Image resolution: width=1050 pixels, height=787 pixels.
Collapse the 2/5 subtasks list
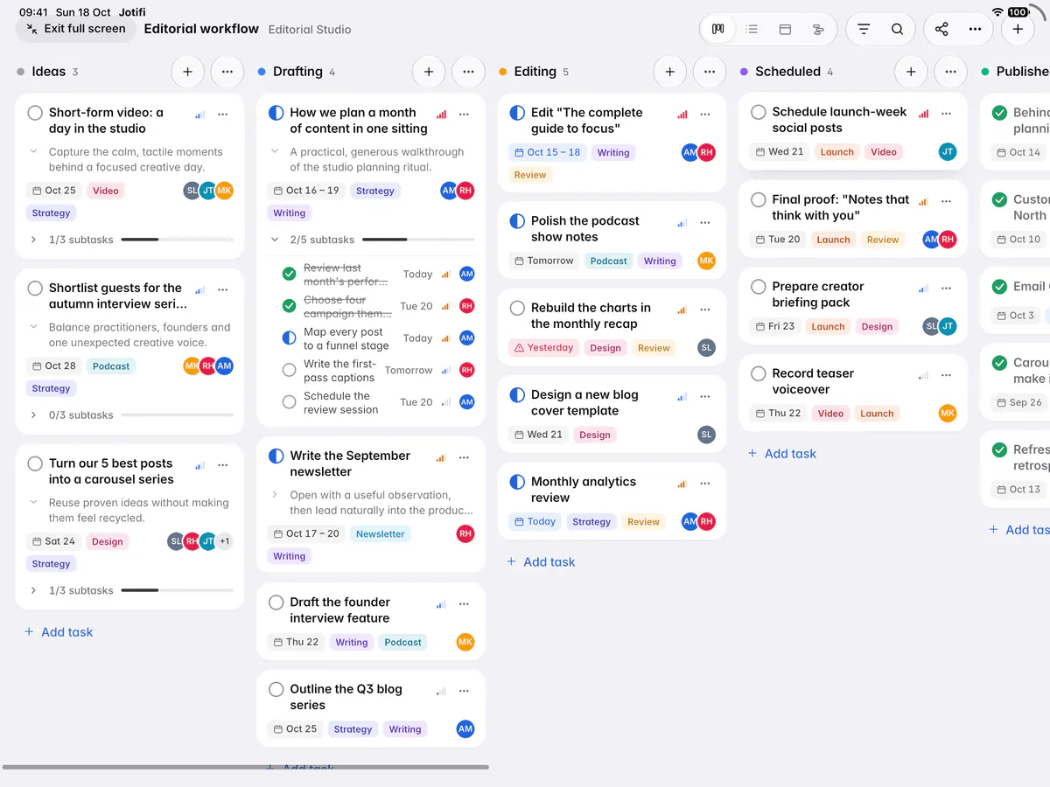(275, 240)
